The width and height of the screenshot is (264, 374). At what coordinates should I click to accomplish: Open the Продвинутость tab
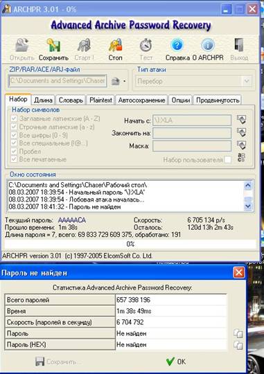(218, 100)
